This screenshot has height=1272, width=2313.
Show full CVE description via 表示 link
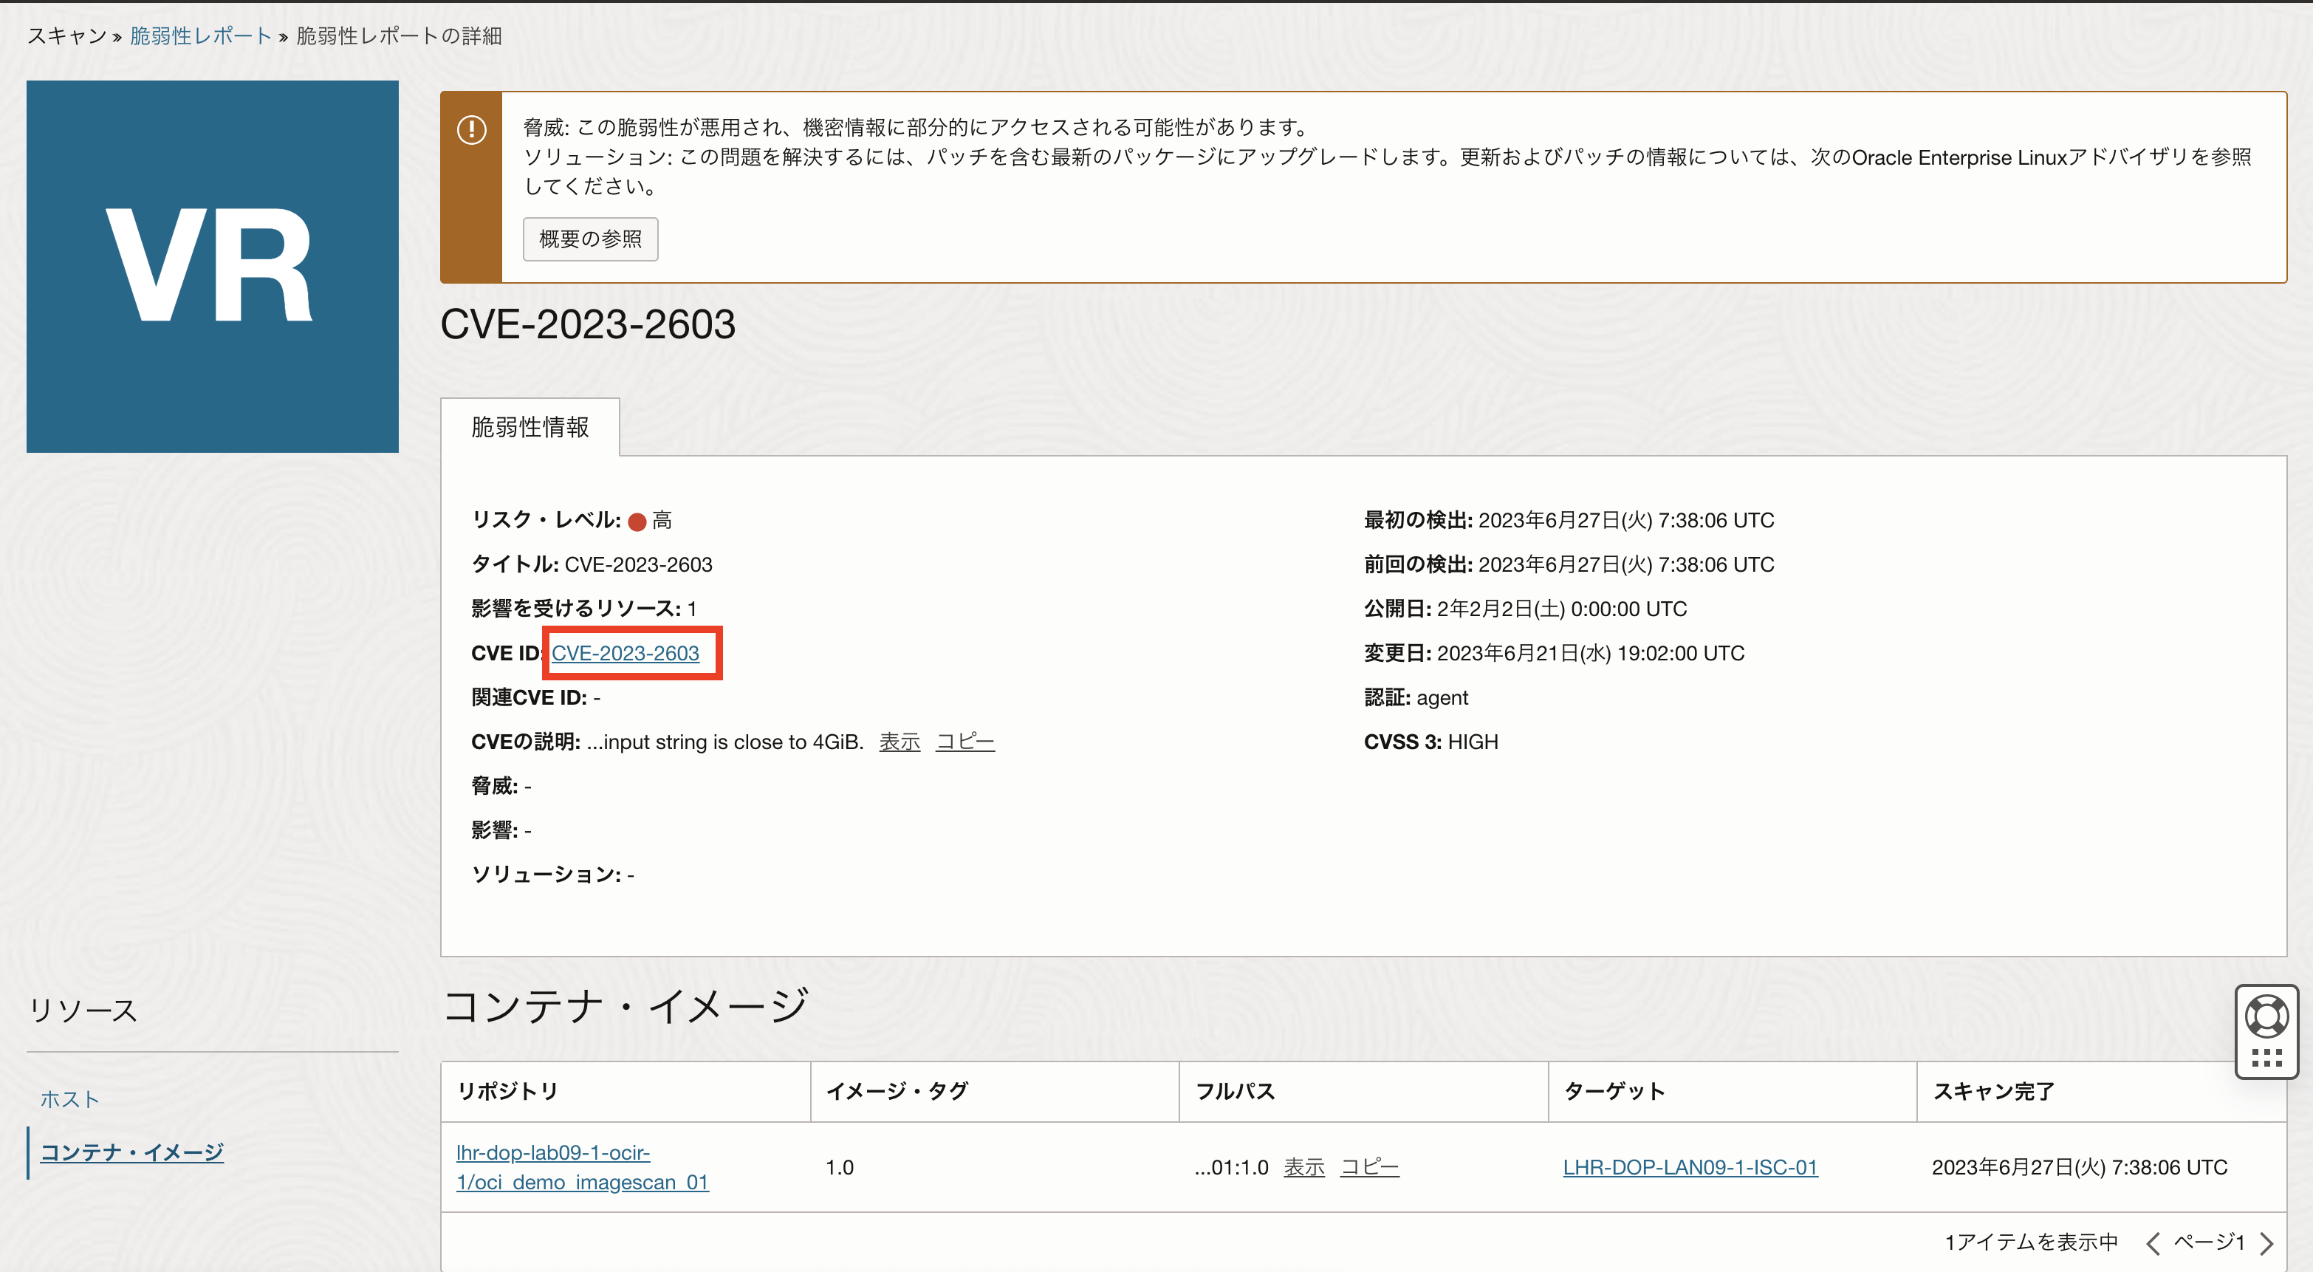coord(898,742)
